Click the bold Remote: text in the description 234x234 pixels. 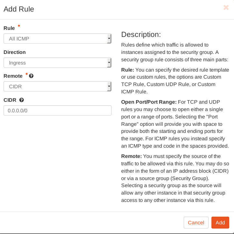pyautogui.click(x=131, y=156)
